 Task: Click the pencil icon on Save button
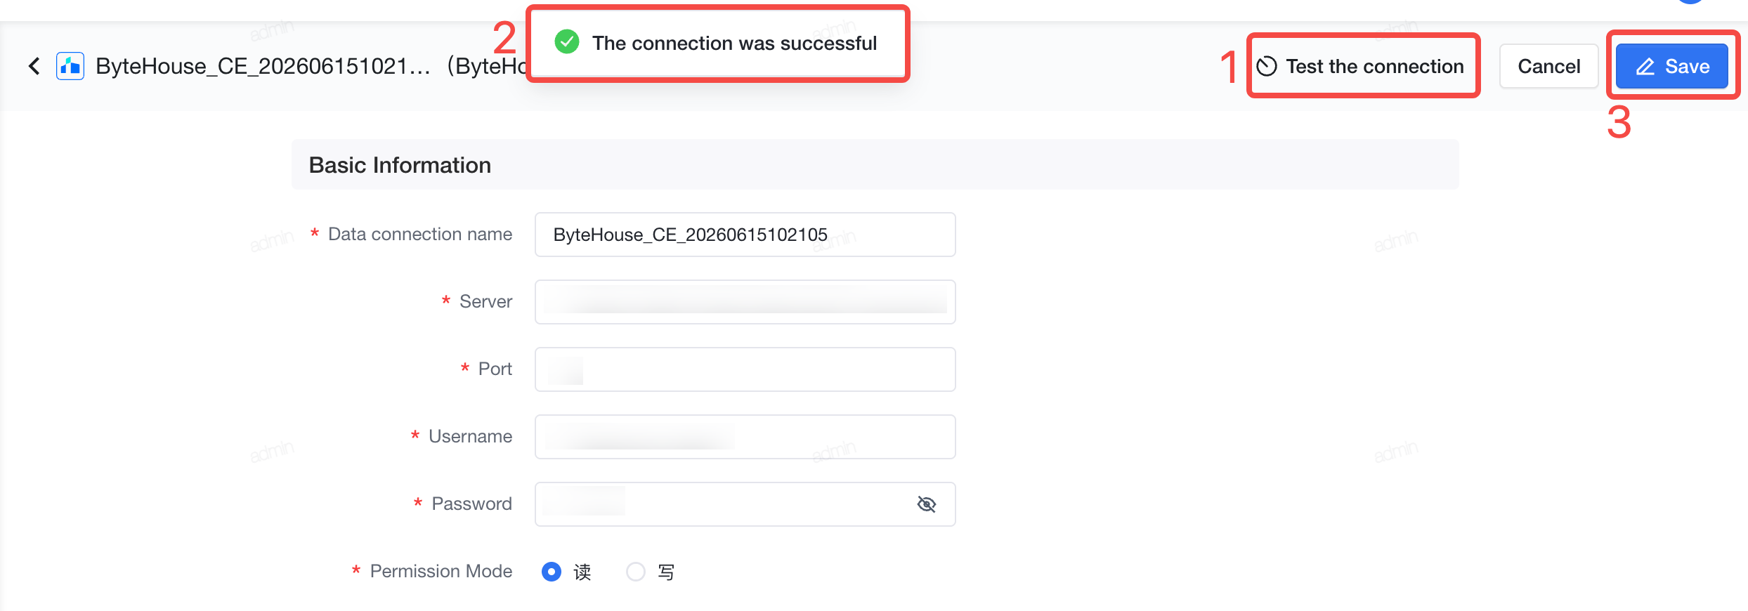[1645, 67]
